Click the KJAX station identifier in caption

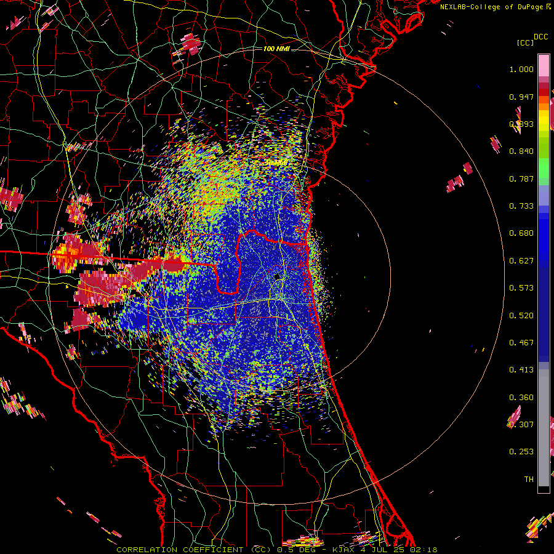(x=343, y=550)
